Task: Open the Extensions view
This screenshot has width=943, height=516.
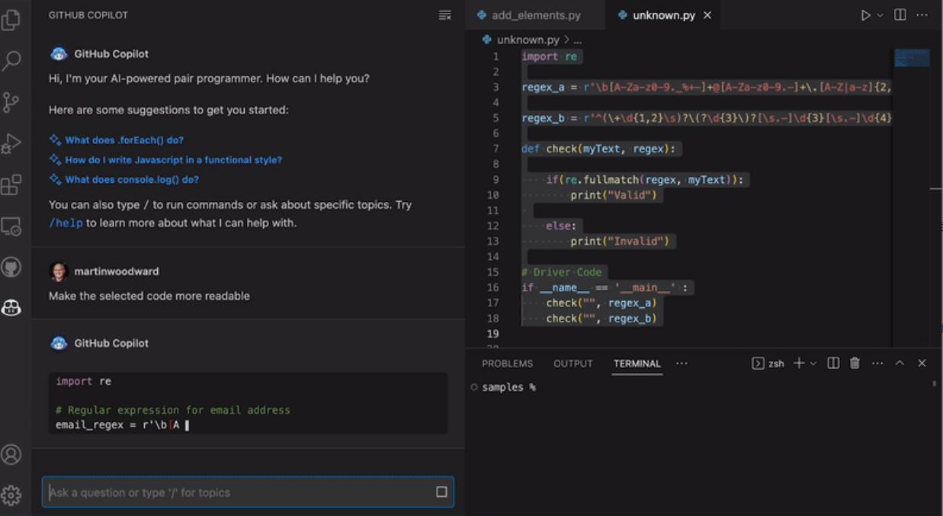Action: (x=11, y=184)
